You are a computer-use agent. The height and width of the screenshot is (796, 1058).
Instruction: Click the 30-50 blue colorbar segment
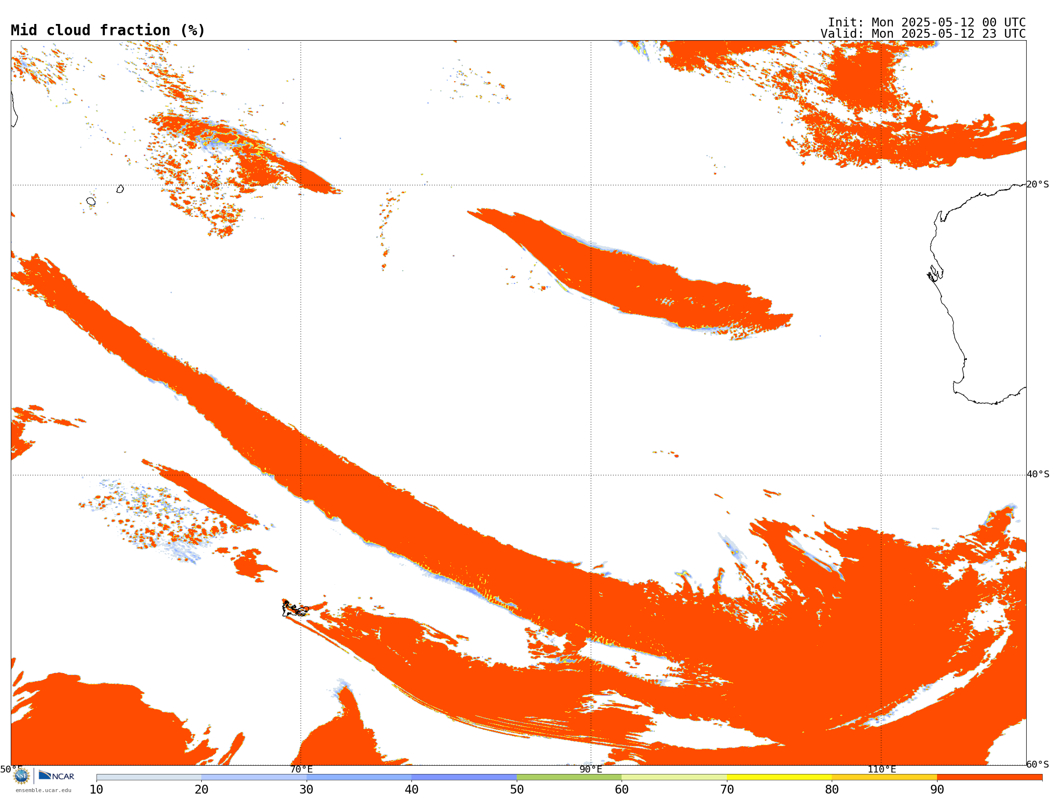click(411, 777)
